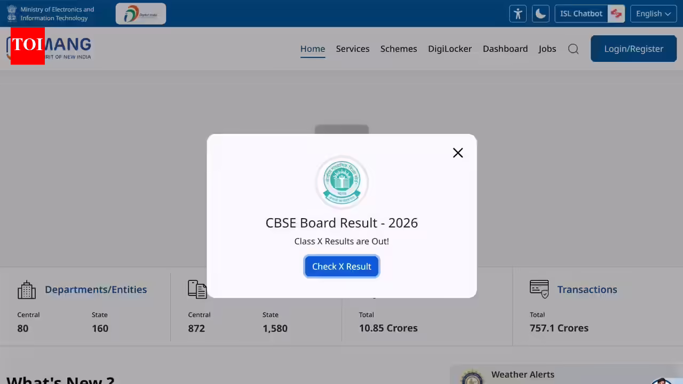Open the accessibility options icon
Screen dimensions: 683x384
(518, 13)
